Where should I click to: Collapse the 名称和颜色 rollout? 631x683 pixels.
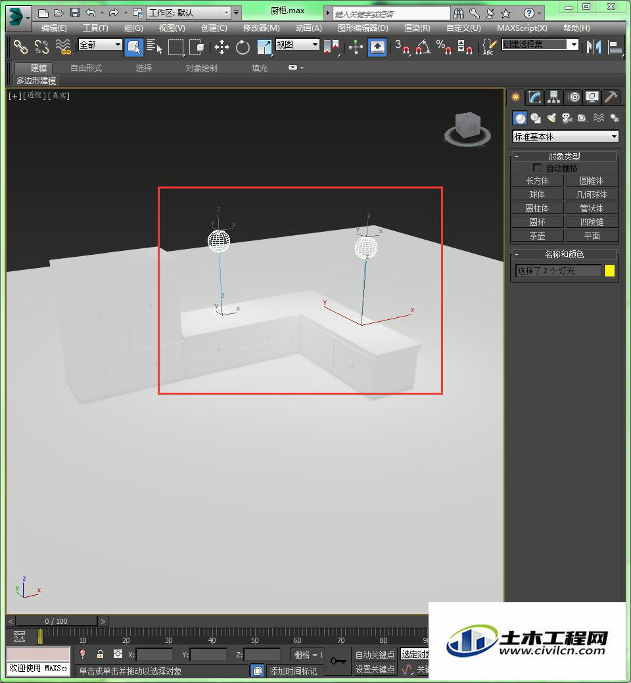click(564, 254)
